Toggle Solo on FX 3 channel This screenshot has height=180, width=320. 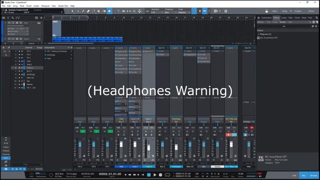click(x=83, y=131)
